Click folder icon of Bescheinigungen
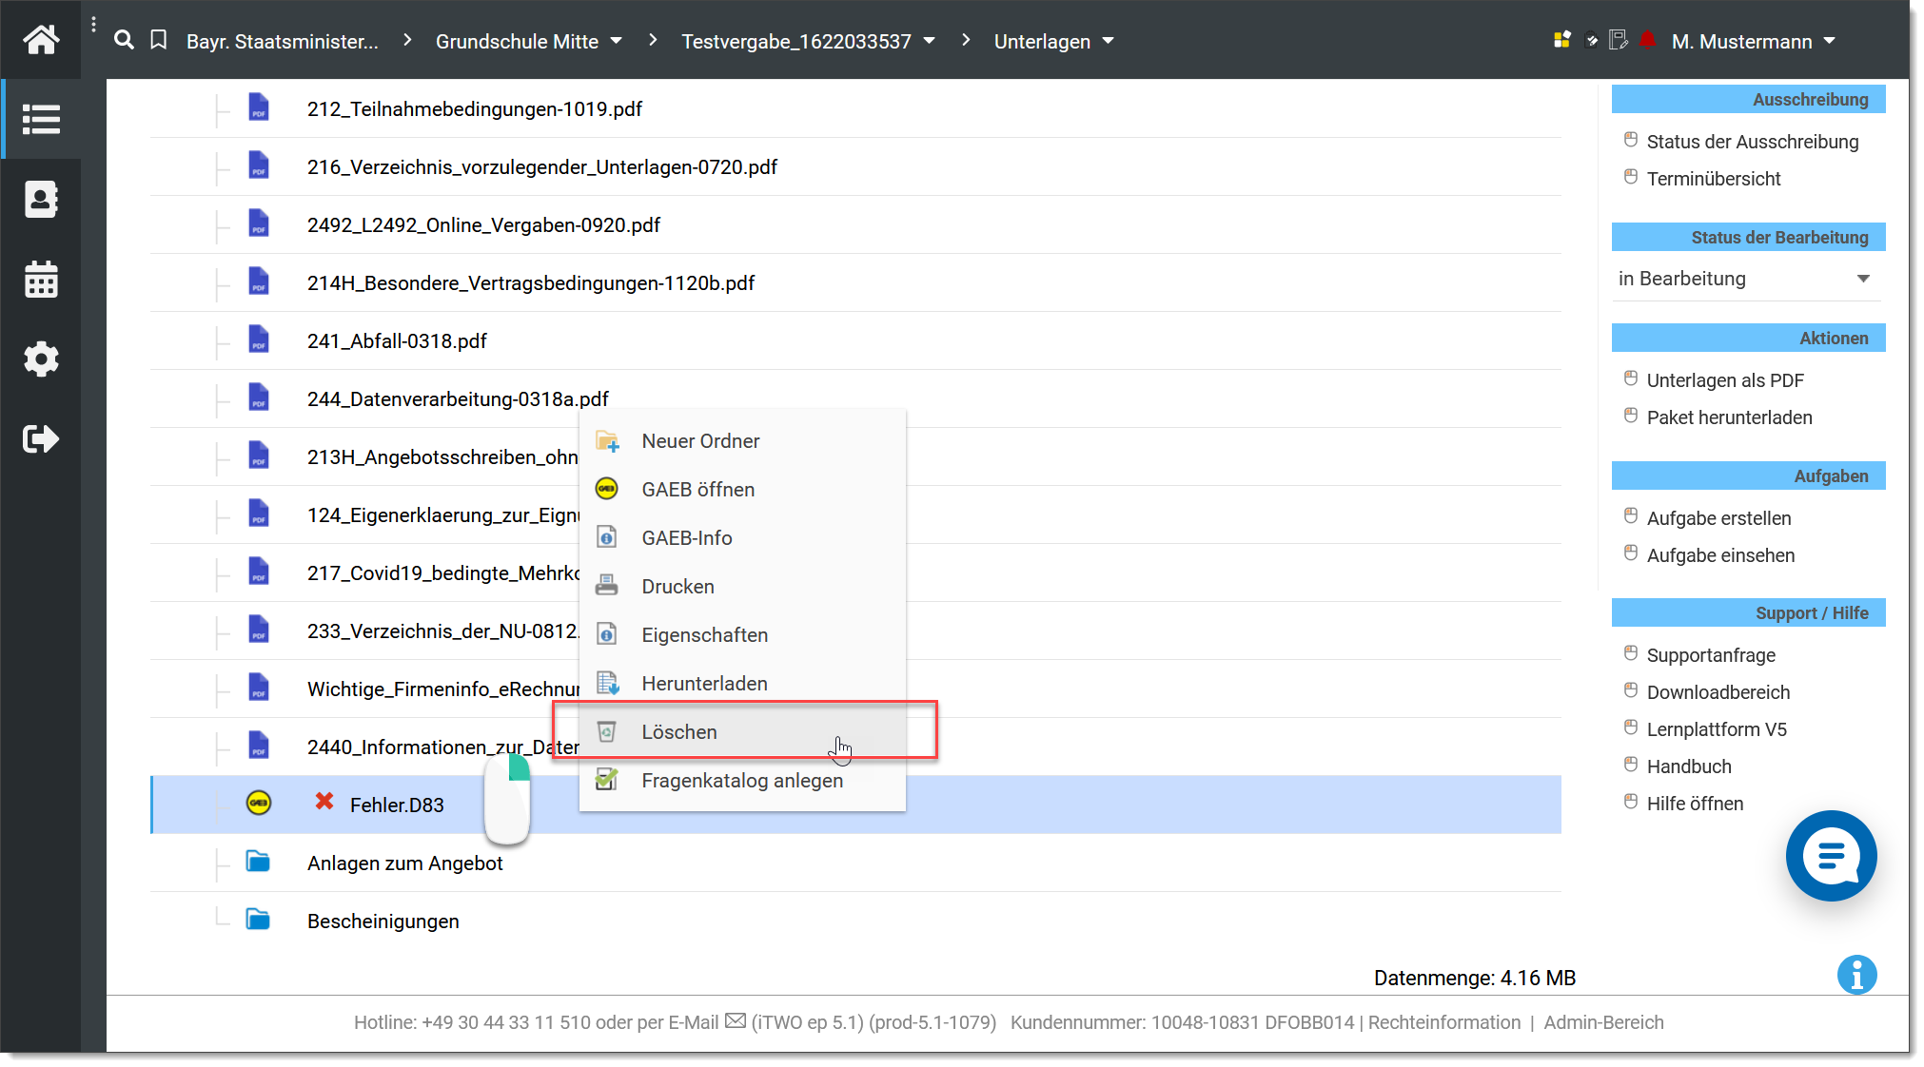The image size is (1924, 1067). coord(258,920)
